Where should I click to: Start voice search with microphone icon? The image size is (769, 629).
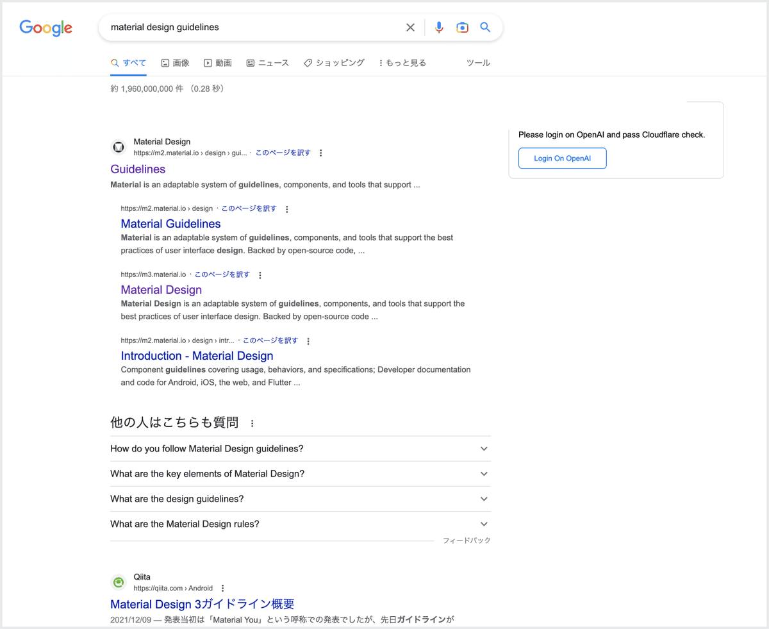(439, 27)
